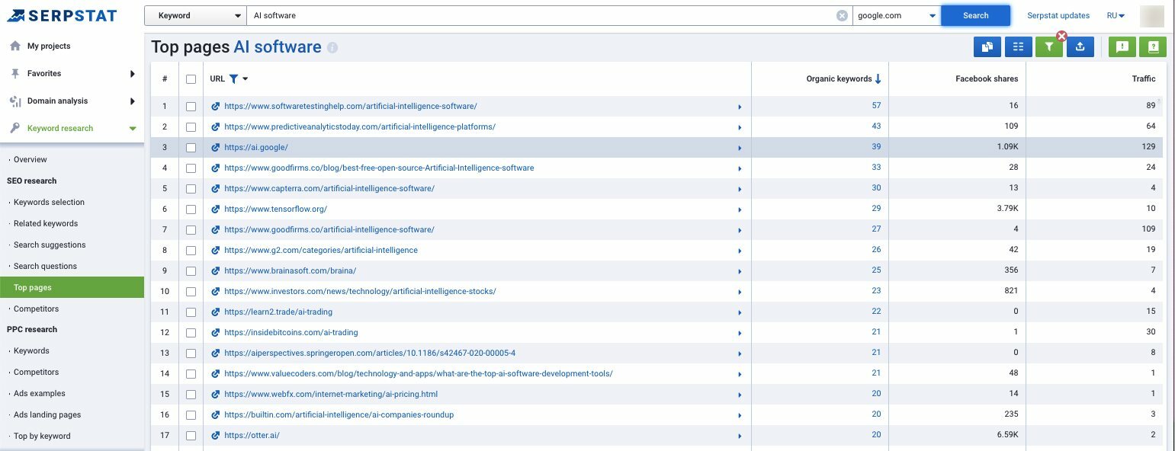Open external link icon for g2.com row

pos(216,250)
